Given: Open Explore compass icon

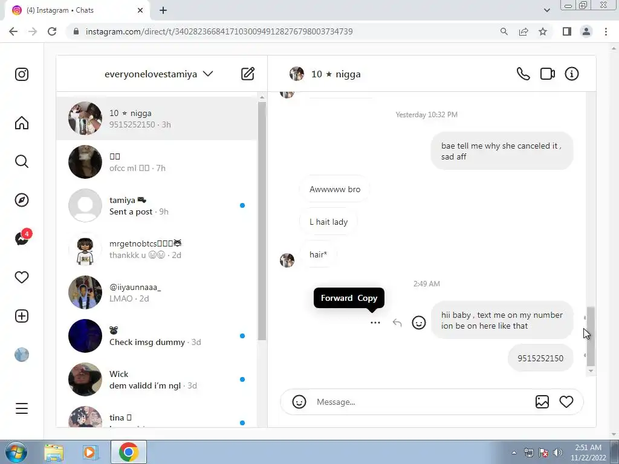Looking at the screenshot, I should click(x=22, y=200).
